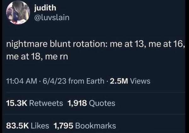Click the 15.3K retweet number
Image resolution: width=189 pixels, height=133 pixels.
[17, 103]
